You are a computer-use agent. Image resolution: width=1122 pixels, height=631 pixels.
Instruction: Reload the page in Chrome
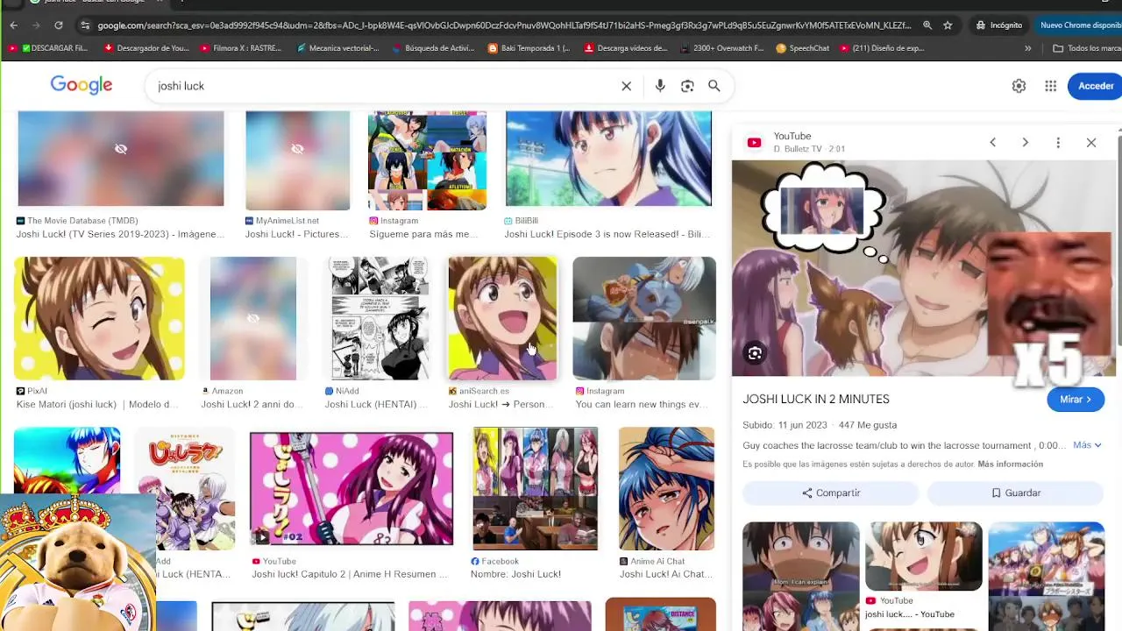(x=58, y=25)
